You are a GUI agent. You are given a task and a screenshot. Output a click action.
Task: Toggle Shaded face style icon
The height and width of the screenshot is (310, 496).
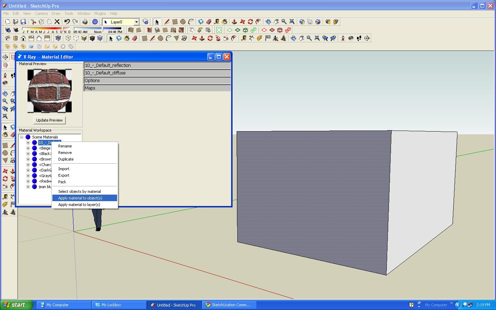point(84,38)
